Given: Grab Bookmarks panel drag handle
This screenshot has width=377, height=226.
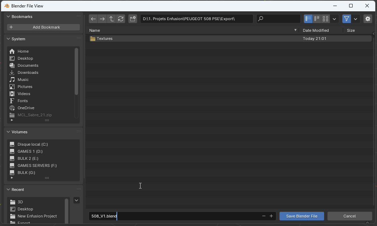Looking at the screenshot, I should 79,17.
